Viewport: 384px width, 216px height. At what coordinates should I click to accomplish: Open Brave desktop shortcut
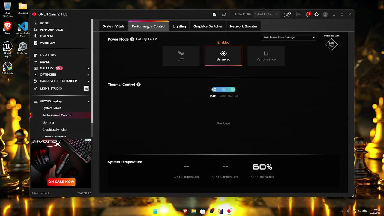7,28
